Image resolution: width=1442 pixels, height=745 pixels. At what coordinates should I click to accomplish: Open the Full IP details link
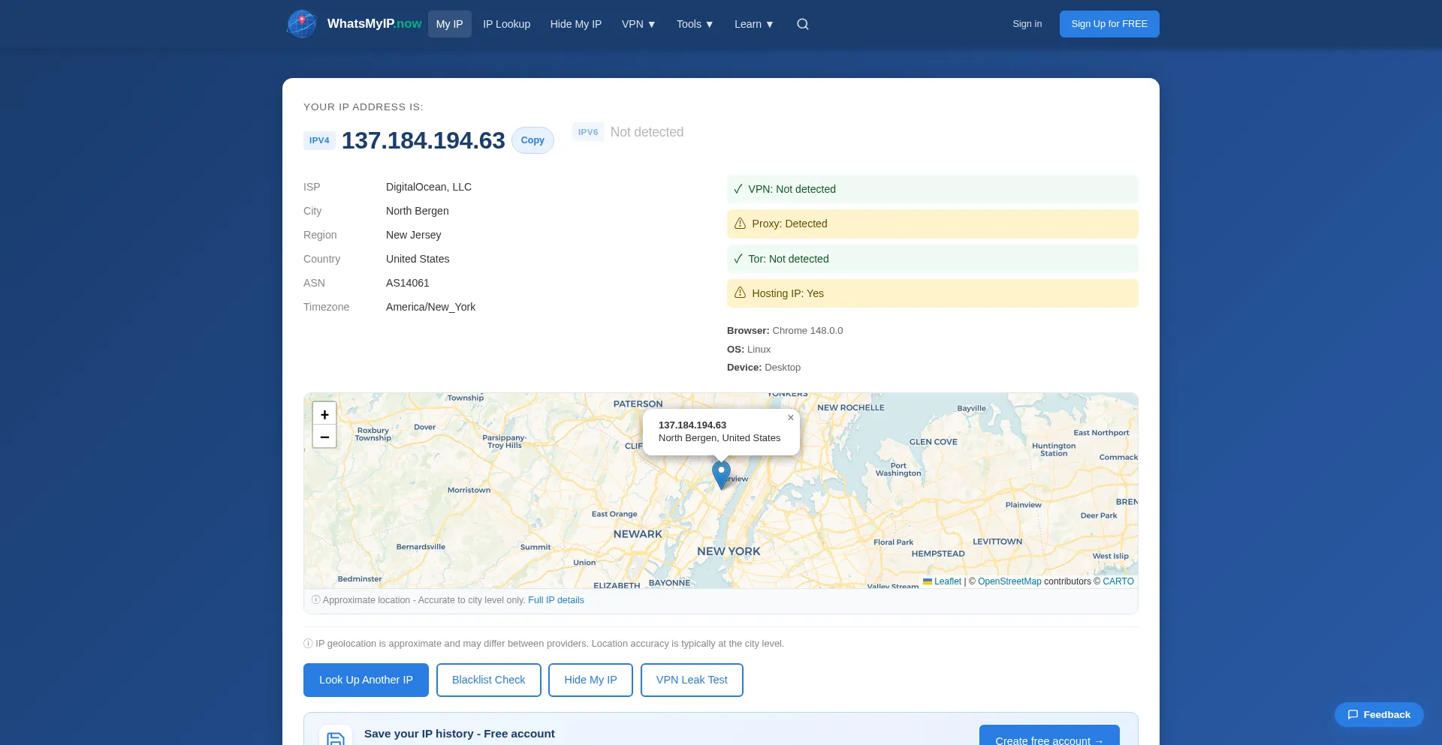[556, 600]
